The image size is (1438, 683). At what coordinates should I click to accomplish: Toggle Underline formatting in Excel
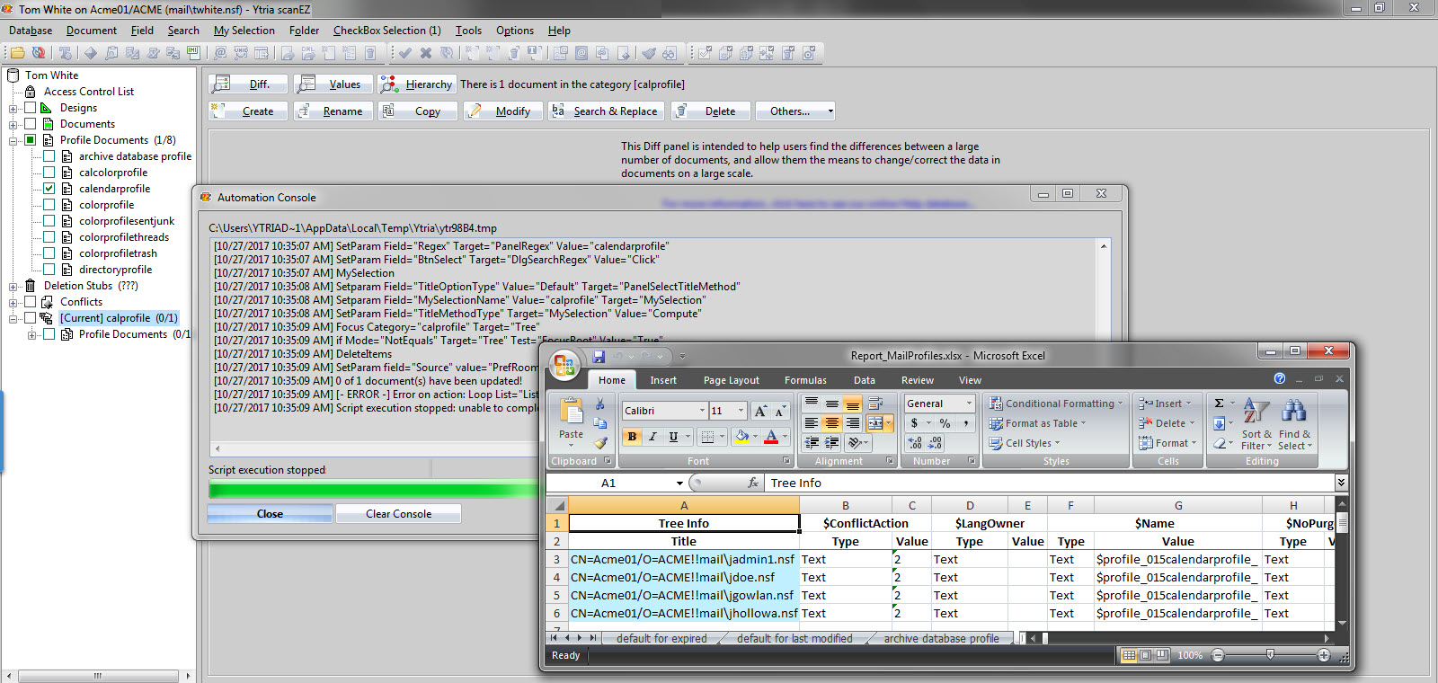(x=673, y=437)
